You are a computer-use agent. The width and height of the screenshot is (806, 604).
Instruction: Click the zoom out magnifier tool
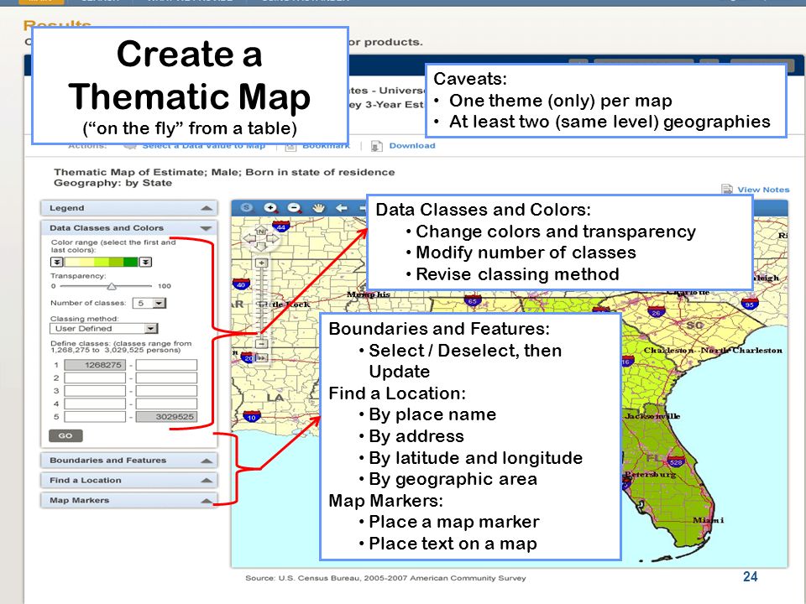295,208
